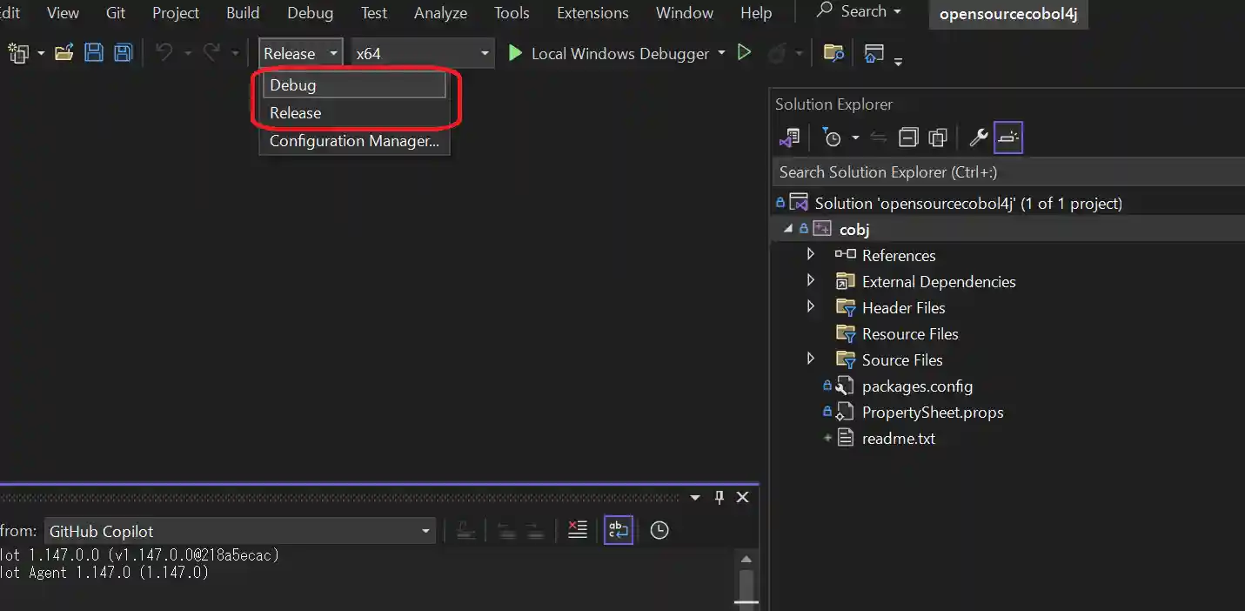
Task: Choose Configuration Manager... option
Action: (x=354, y=141)
